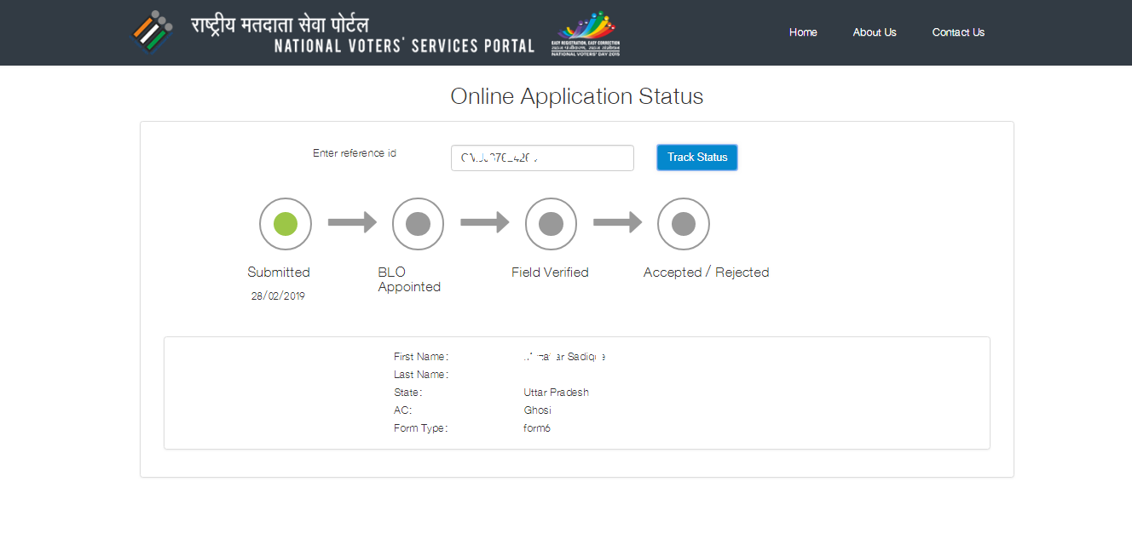
Task: Select the Accepted / Rejected status circle
Action: point(683,223)
